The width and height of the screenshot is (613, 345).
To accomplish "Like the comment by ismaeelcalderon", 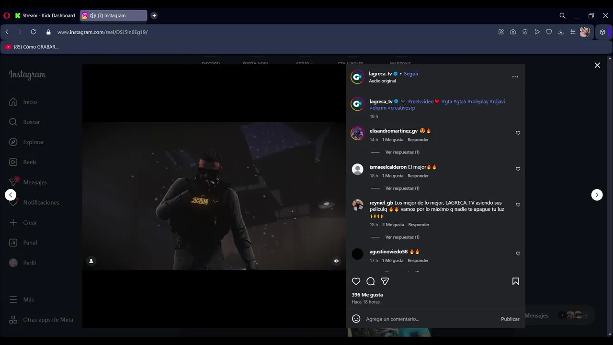I will tap(518, 169).
